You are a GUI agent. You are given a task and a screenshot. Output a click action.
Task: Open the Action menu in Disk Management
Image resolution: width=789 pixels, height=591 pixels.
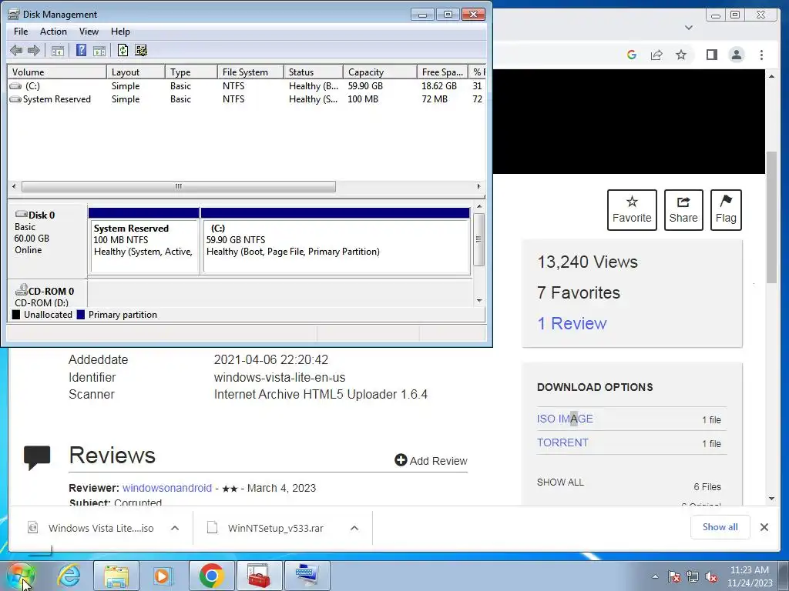point(53,31)
